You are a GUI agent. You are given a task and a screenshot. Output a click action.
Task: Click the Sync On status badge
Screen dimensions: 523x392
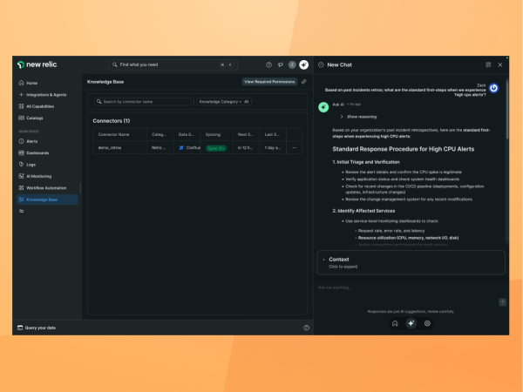(216, 148)
